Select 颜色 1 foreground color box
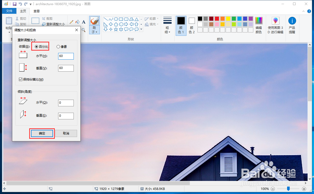 point(181,25)
